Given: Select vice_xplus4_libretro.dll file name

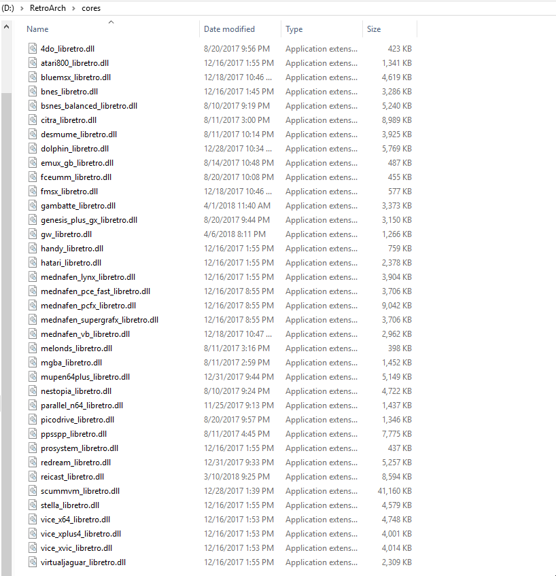Looking at the screenshot, I should 81,534.
